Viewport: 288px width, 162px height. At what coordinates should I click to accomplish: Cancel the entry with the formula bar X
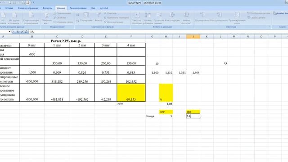click(18, 31)
